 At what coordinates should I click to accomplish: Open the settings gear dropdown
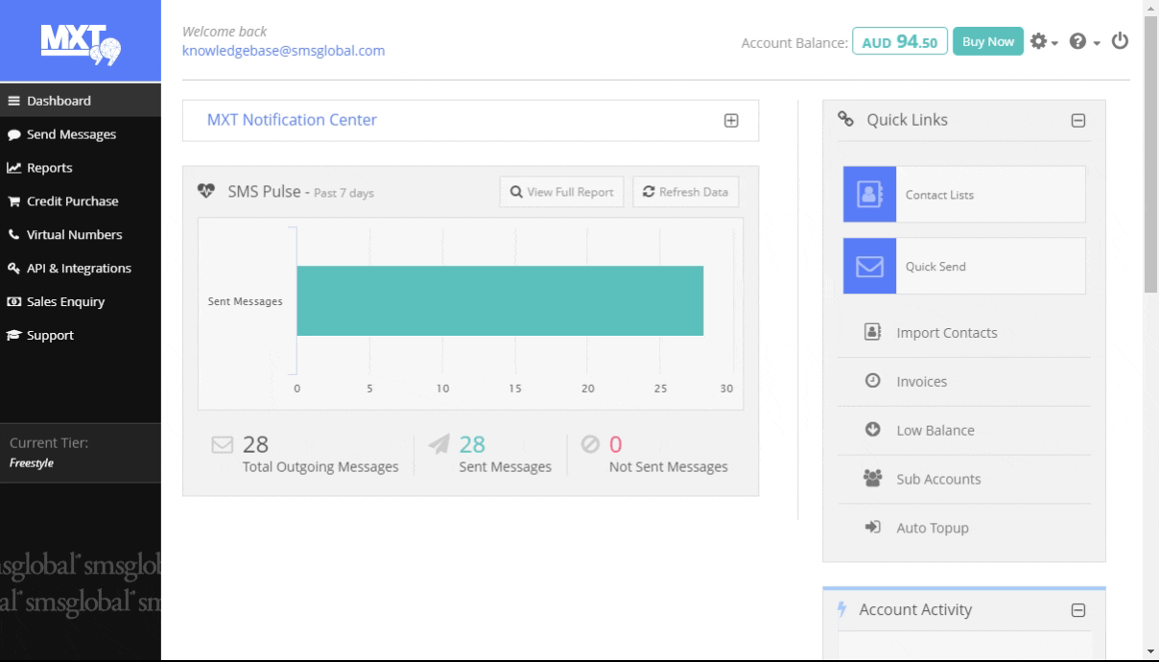point(1043,41)
